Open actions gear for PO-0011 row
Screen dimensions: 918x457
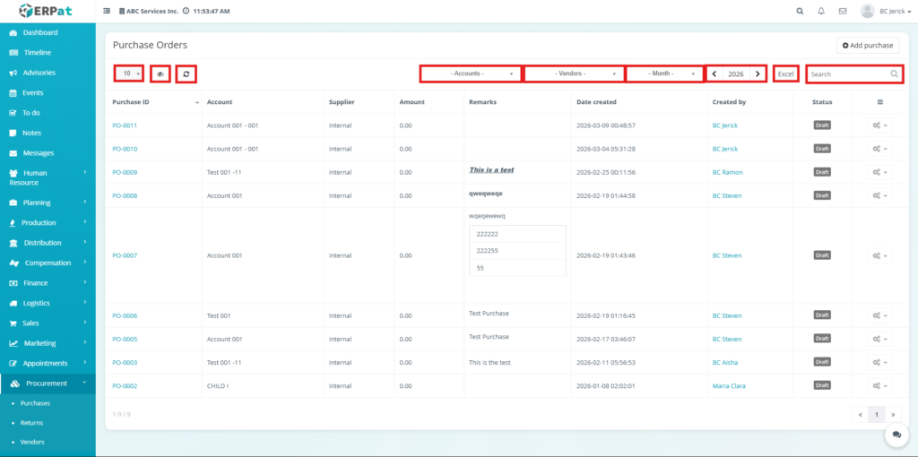tap(879, 125)
